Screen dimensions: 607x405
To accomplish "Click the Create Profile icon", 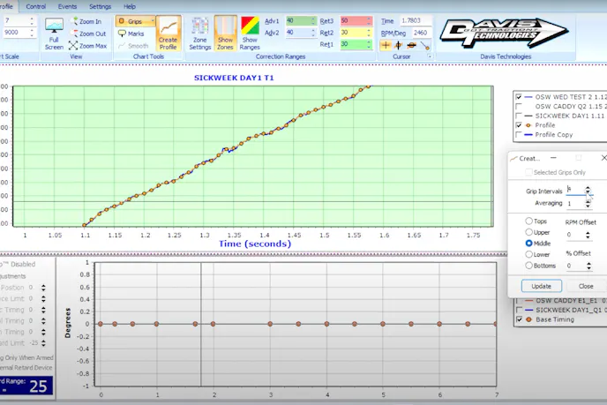I will coord(168,33).
